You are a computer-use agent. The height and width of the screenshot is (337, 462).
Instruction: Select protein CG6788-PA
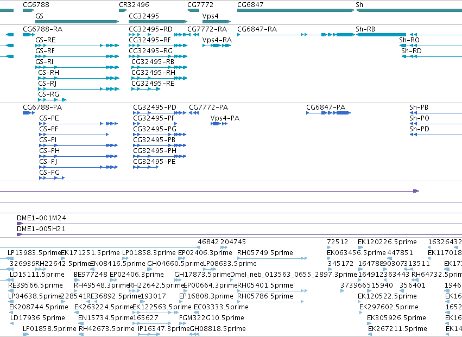pyautogui.click(x=42, y=107)
